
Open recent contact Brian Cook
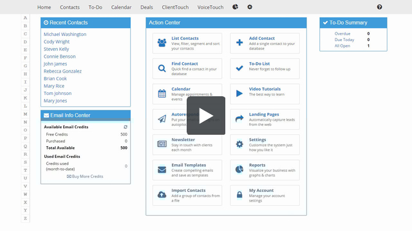(x=55, y=78)
